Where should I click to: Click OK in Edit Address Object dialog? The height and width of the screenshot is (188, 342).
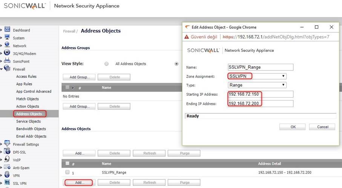(293, 127)
